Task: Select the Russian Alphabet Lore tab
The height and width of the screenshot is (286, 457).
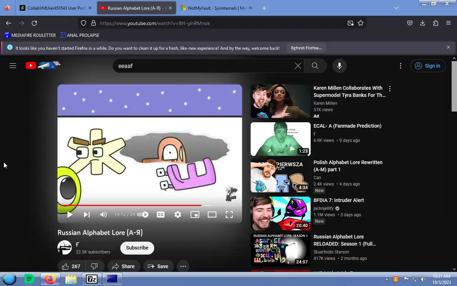Action: pyautogui.click(x=136, y=8)
